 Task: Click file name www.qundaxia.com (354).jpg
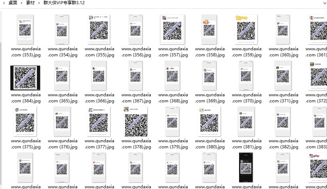point(63,52)
